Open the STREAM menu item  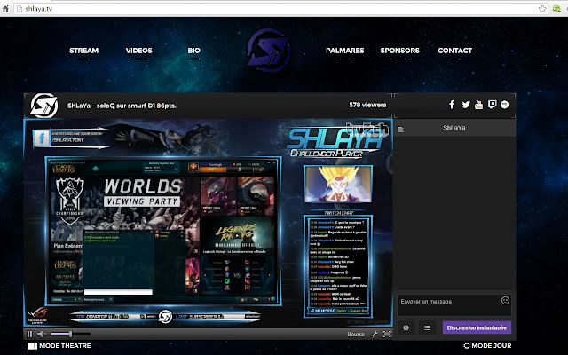pyautogui.click(x=83, y=51)
